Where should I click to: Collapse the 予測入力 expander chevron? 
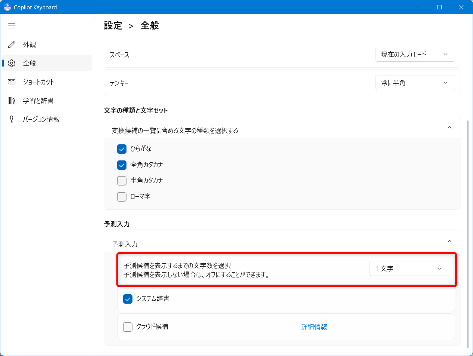[450, 241]
